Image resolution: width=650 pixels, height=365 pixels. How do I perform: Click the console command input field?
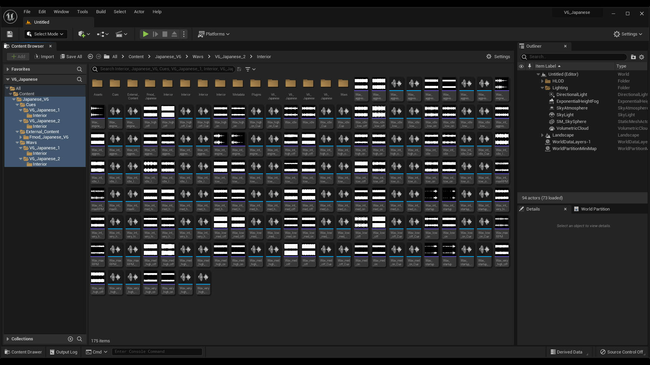(x=157, y=352)
